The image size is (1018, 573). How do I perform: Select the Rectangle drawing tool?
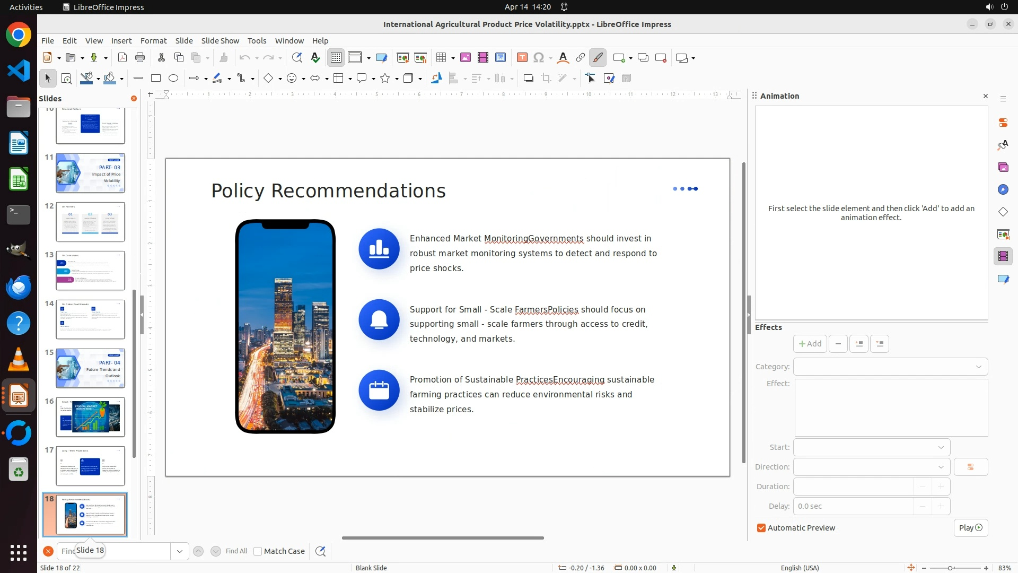click(156, 79)
